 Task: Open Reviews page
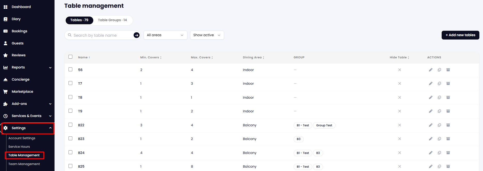tap(19, 55)
